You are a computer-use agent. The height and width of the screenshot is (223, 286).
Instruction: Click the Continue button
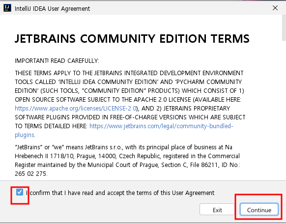(259, 210)
